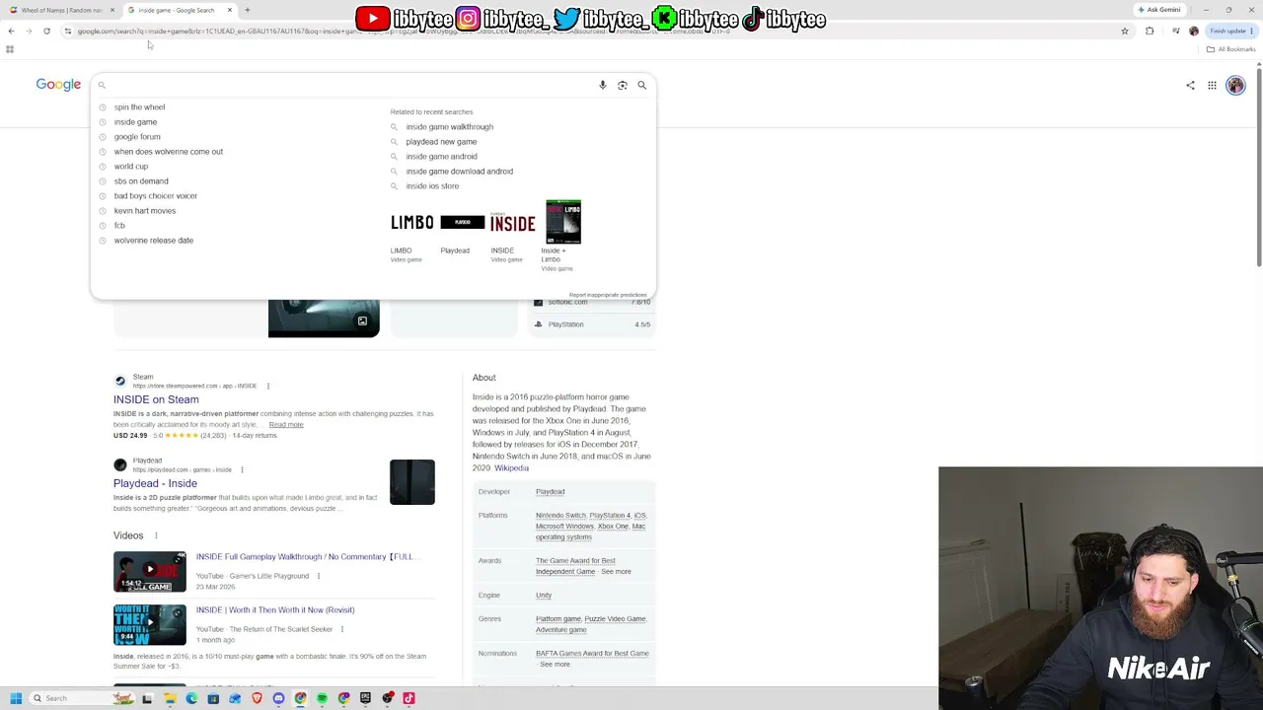Open more options for Playdead result
Viewport: 1263px width, 710px height.
pos(242,469)
